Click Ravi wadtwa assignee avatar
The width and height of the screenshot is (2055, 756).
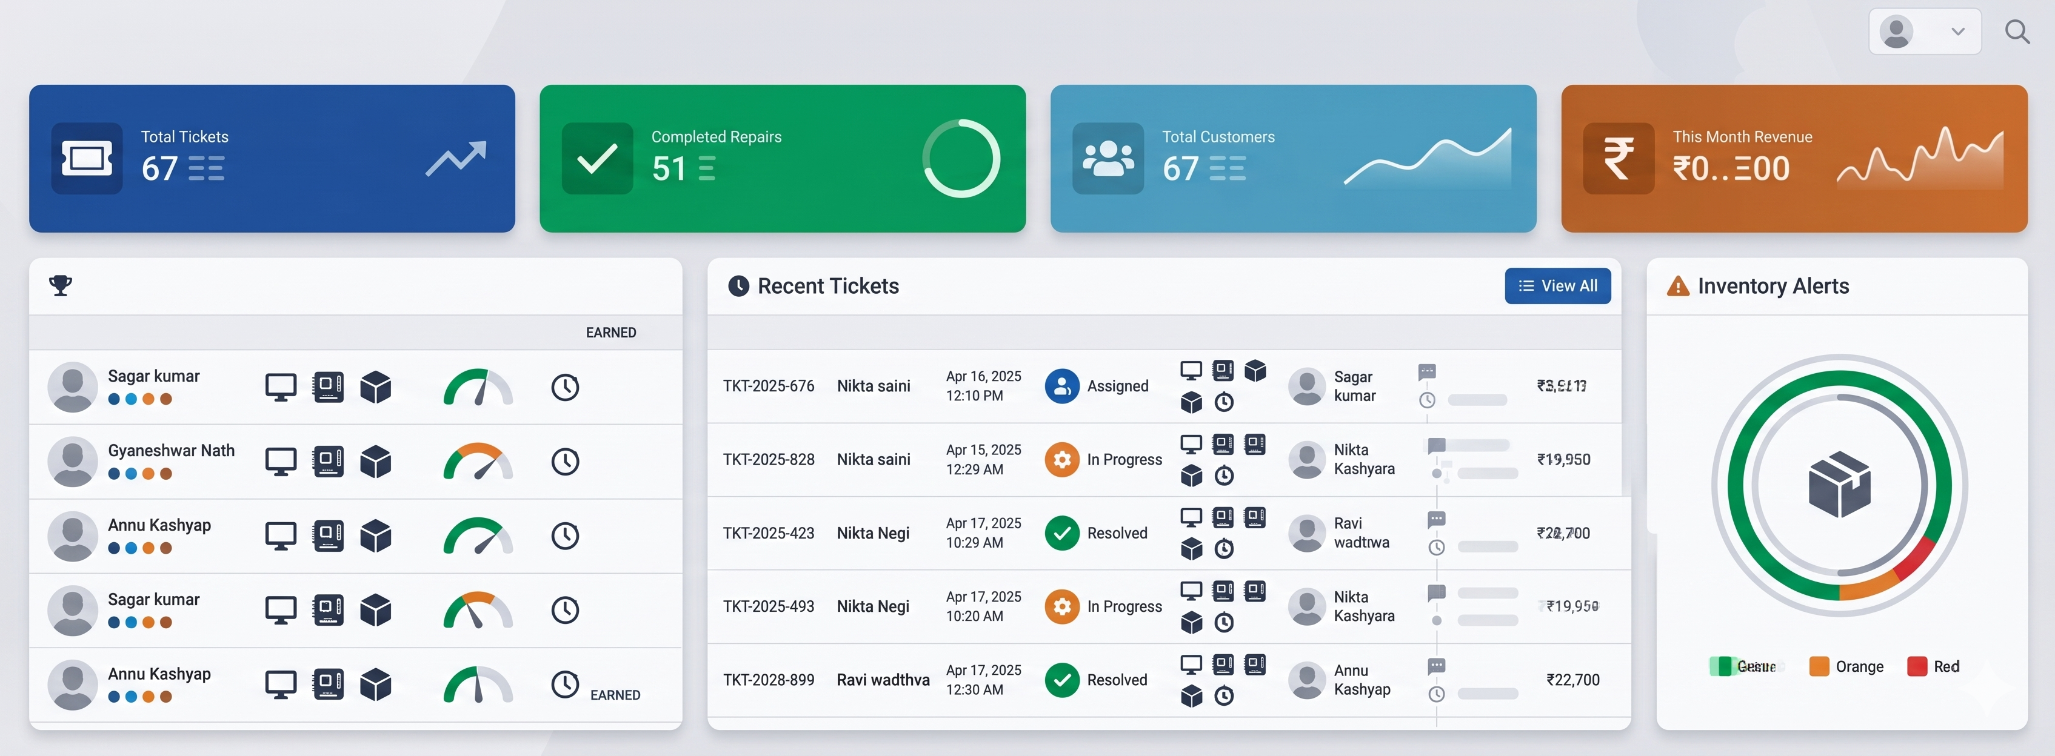click(x=1308, y=532)
